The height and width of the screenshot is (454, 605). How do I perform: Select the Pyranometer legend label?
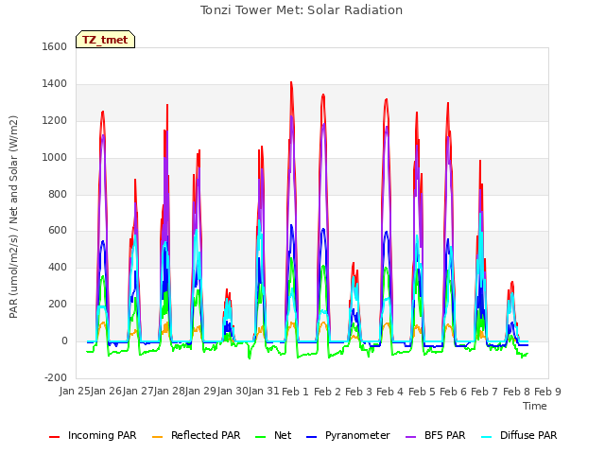(357, 435)
